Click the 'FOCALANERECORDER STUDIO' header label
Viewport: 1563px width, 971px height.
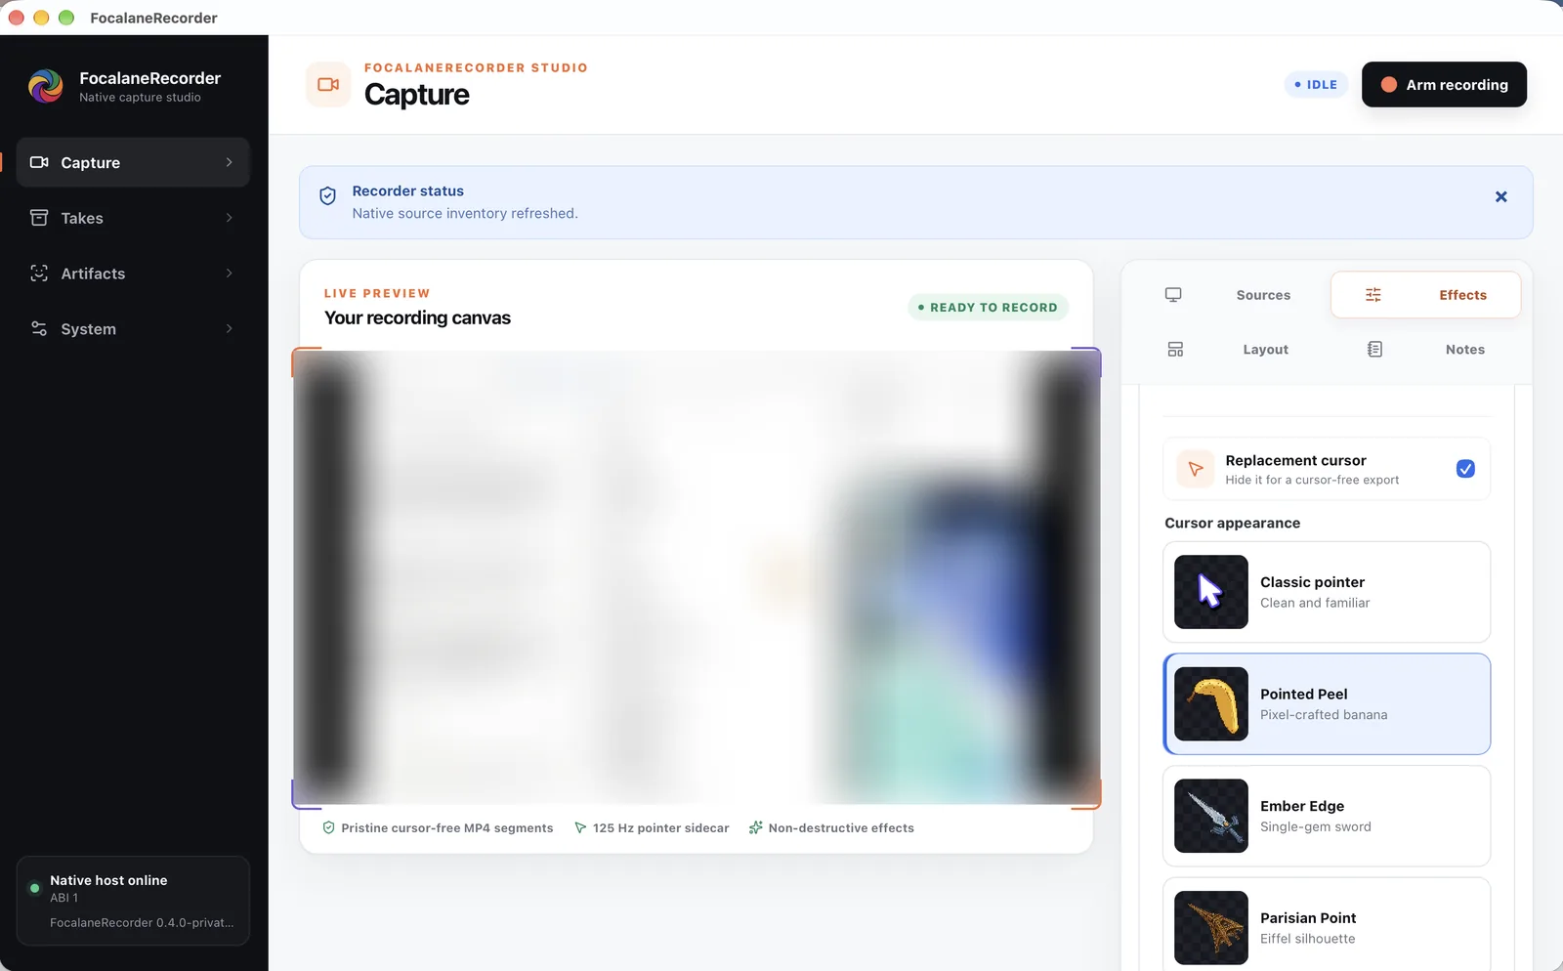point(476,67)
